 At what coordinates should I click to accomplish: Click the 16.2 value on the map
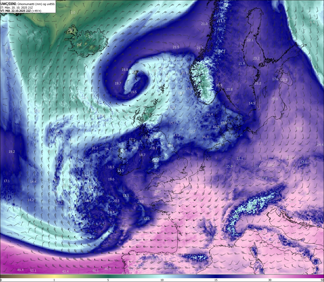[95, 148]
